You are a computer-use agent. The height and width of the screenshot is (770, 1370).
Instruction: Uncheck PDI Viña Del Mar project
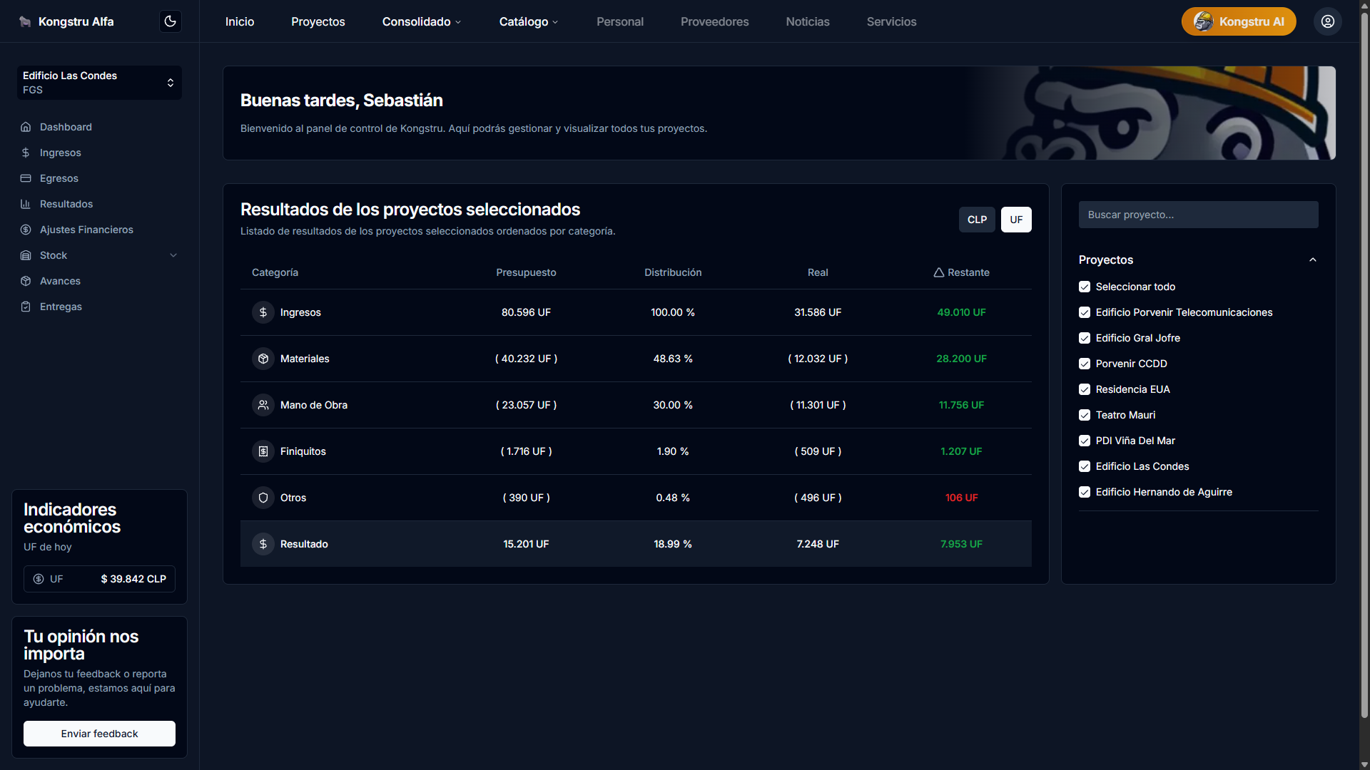(1085, 441)
